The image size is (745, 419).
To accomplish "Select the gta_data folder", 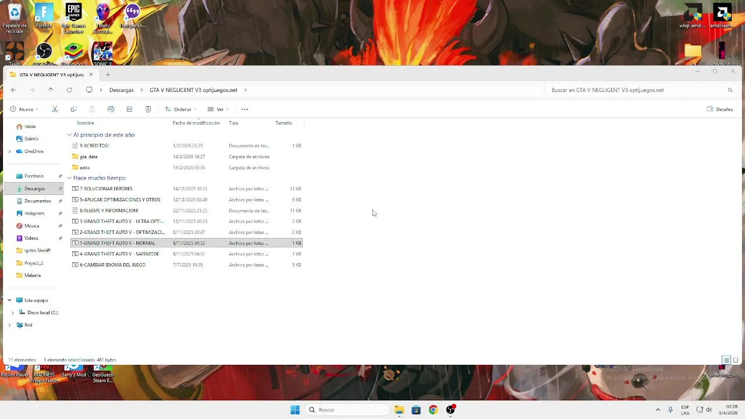I will point(186,157).
